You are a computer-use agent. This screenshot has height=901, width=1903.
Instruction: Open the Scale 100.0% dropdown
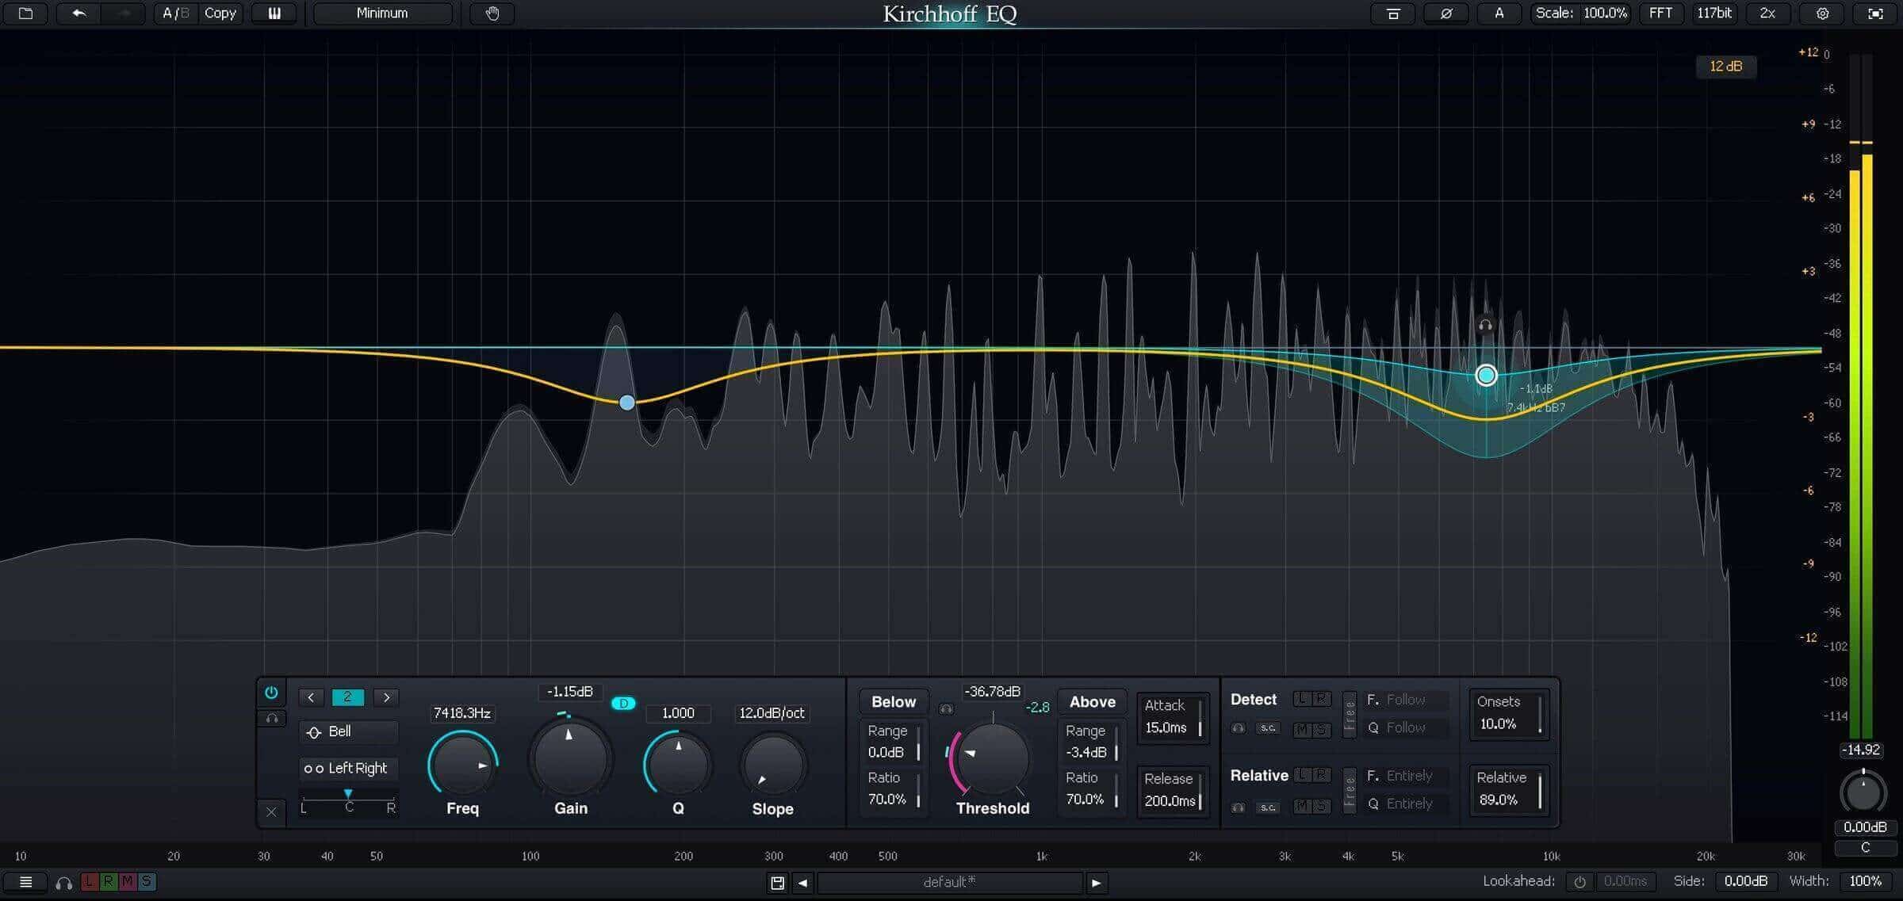click(1580, 13)
